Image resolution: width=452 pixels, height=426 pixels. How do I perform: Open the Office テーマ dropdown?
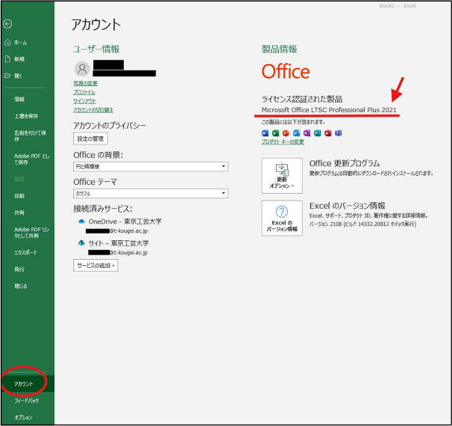(150, 194)
